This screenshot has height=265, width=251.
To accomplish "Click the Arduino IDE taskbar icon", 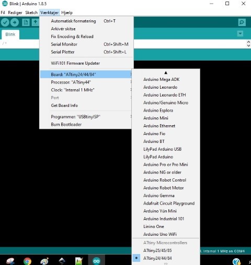I will click(96, 261).
